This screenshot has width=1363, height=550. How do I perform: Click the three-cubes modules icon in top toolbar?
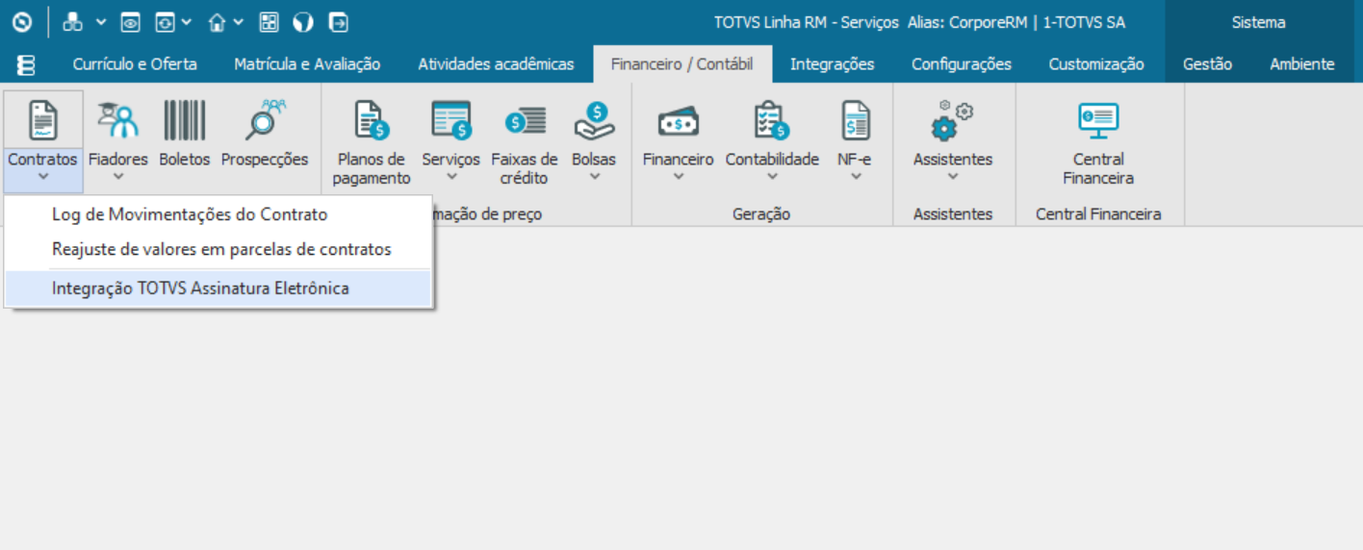click(73, 21)
